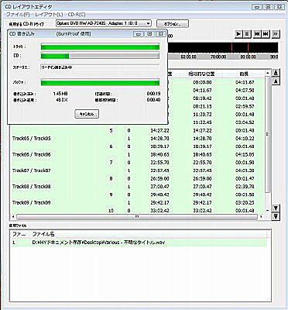Click the track list vertical scrollbar thumb
288x310 pixels.
(268, 134)
